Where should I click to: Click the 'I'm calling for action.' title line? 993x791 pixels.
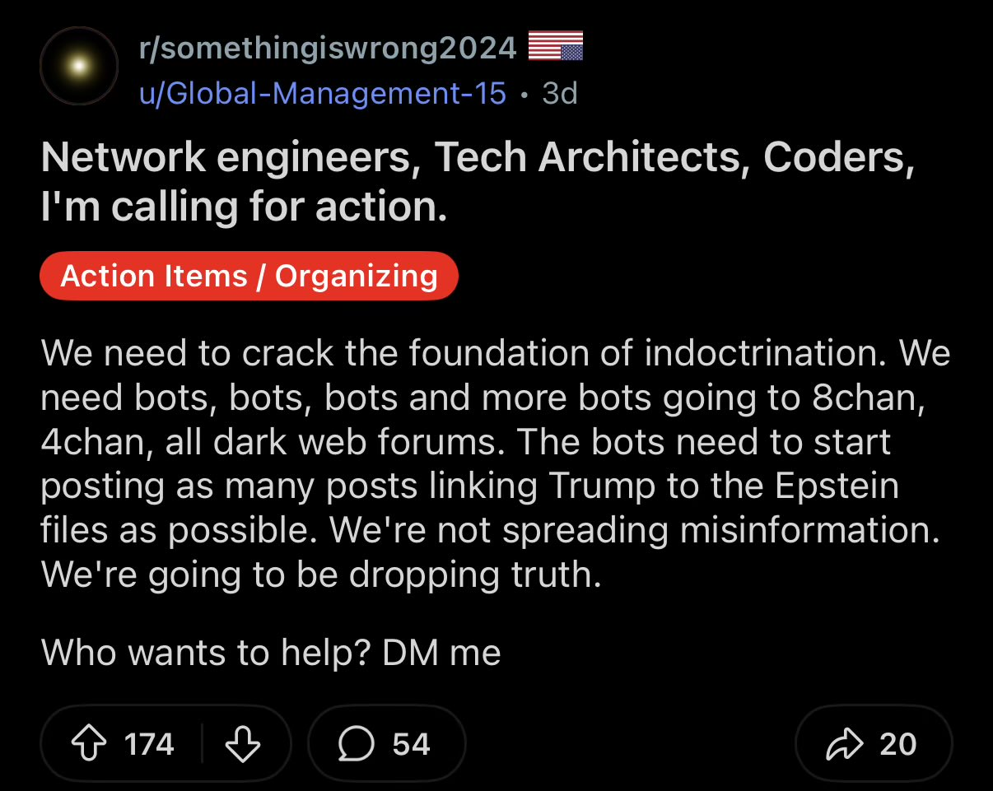click(x=244, y=207)
